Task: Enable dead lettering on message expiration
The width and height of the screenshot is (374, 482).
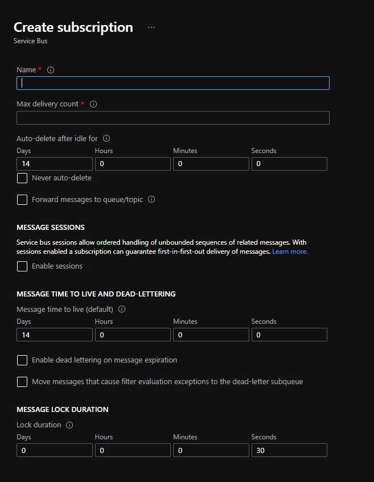Action: click(22, 360)
